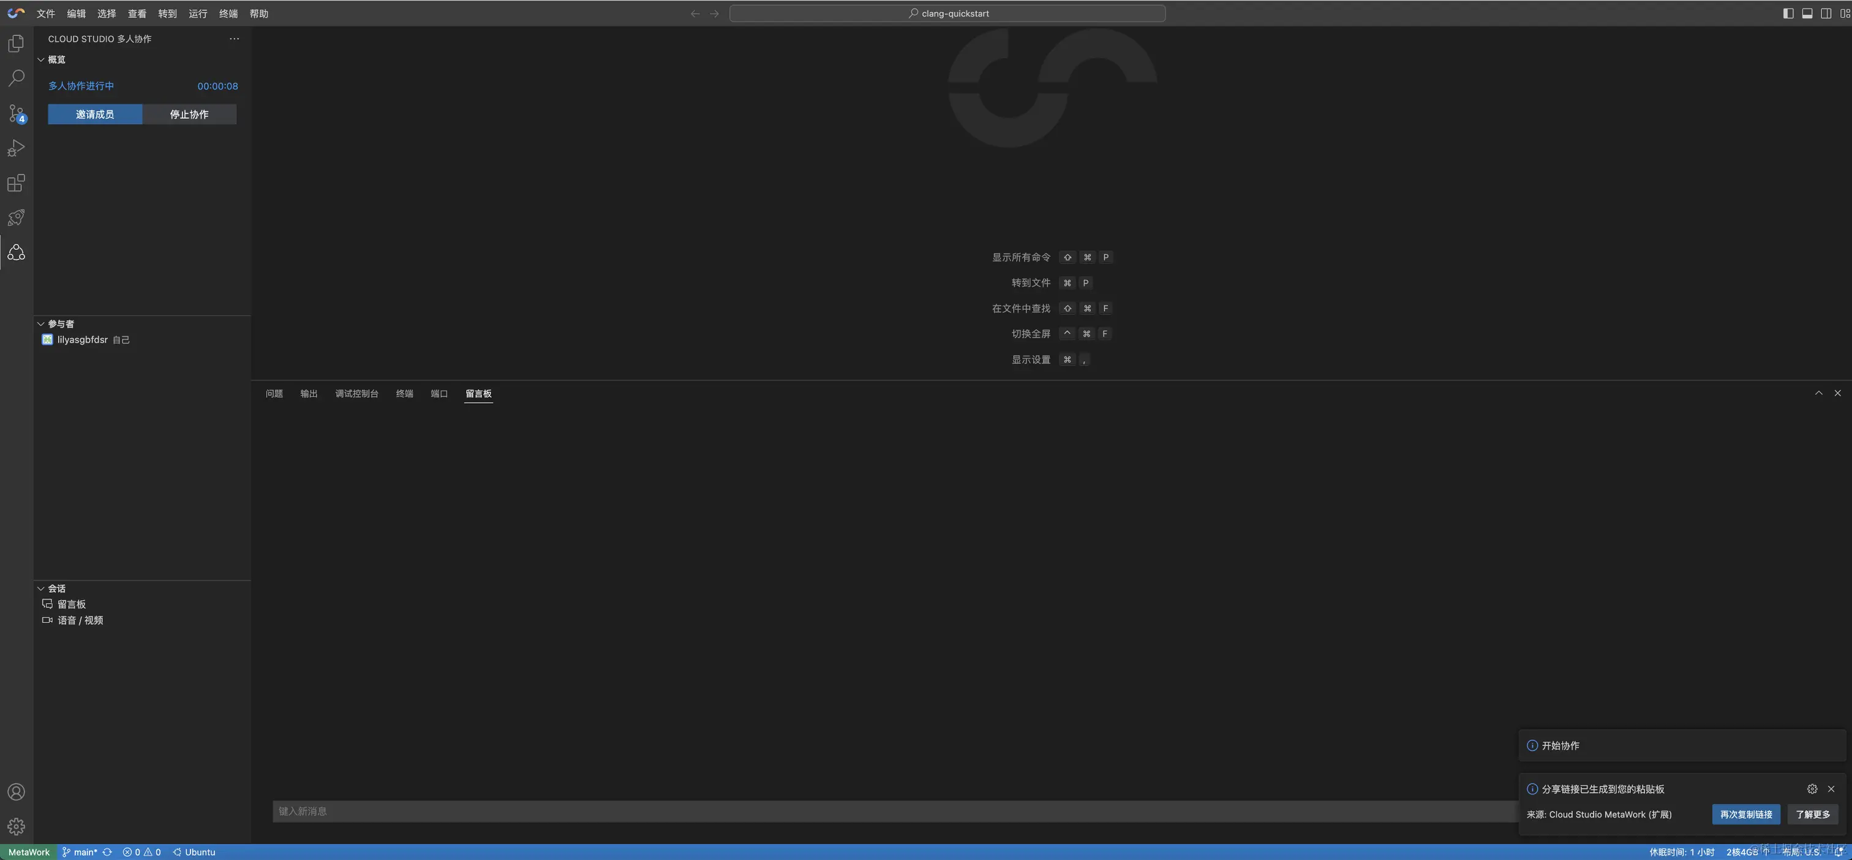Open the Accounts icon in activity bar
The height and width of the screenshot is (860, 1852).
point(16,791)
